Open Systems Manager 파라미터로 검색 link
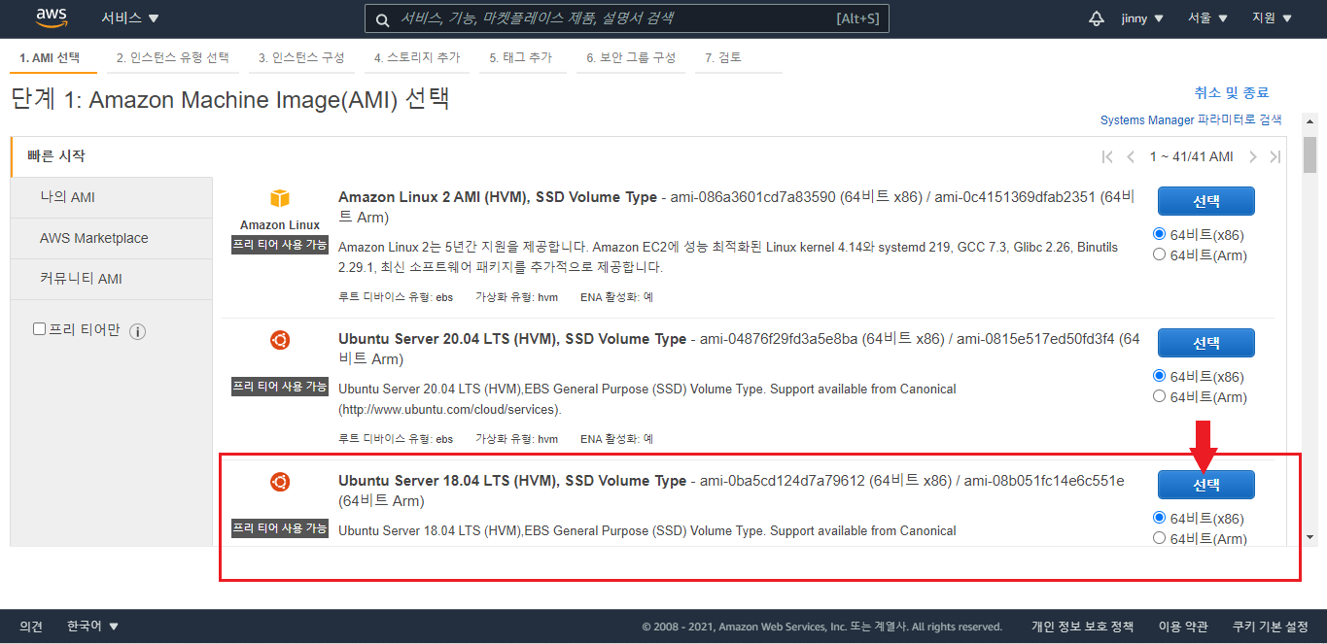This screenshot has width=1327, height=644. (1191, 119)
